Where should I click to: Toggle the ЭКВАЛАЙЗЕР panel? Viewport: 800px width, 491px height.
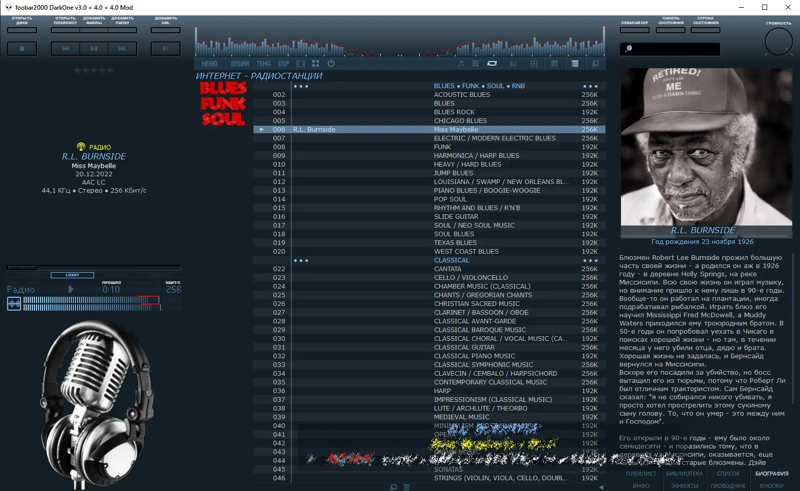[634, 30]
